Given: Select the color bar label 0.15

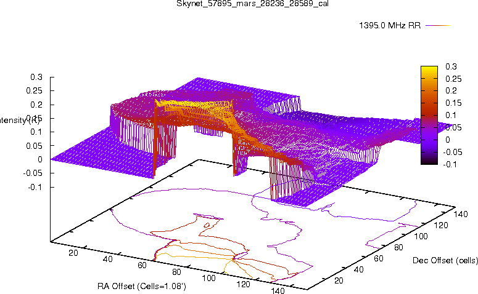Looking at the screenshot, I should pos(453,103).
